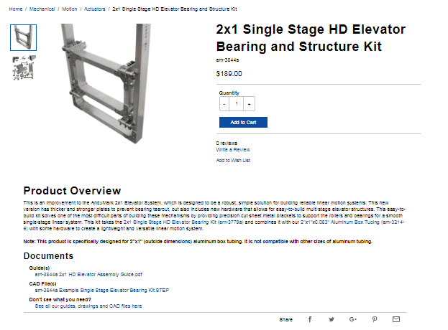
Task: Click the quantity input field
Action: (237, 104)
